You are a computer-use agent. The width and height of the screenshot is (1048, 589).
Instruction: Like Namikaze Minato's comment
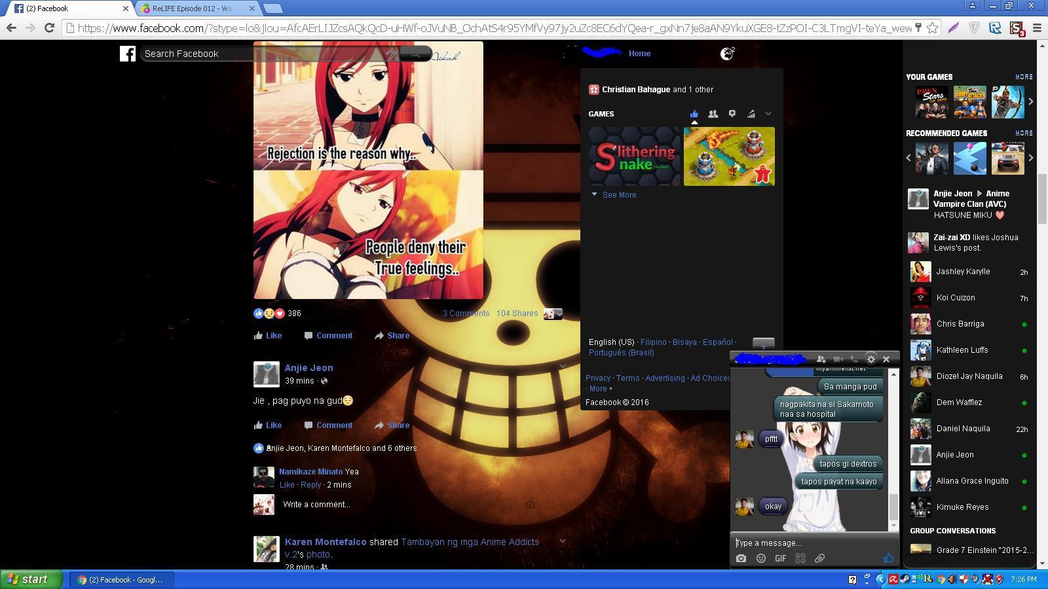pos(287,485)
